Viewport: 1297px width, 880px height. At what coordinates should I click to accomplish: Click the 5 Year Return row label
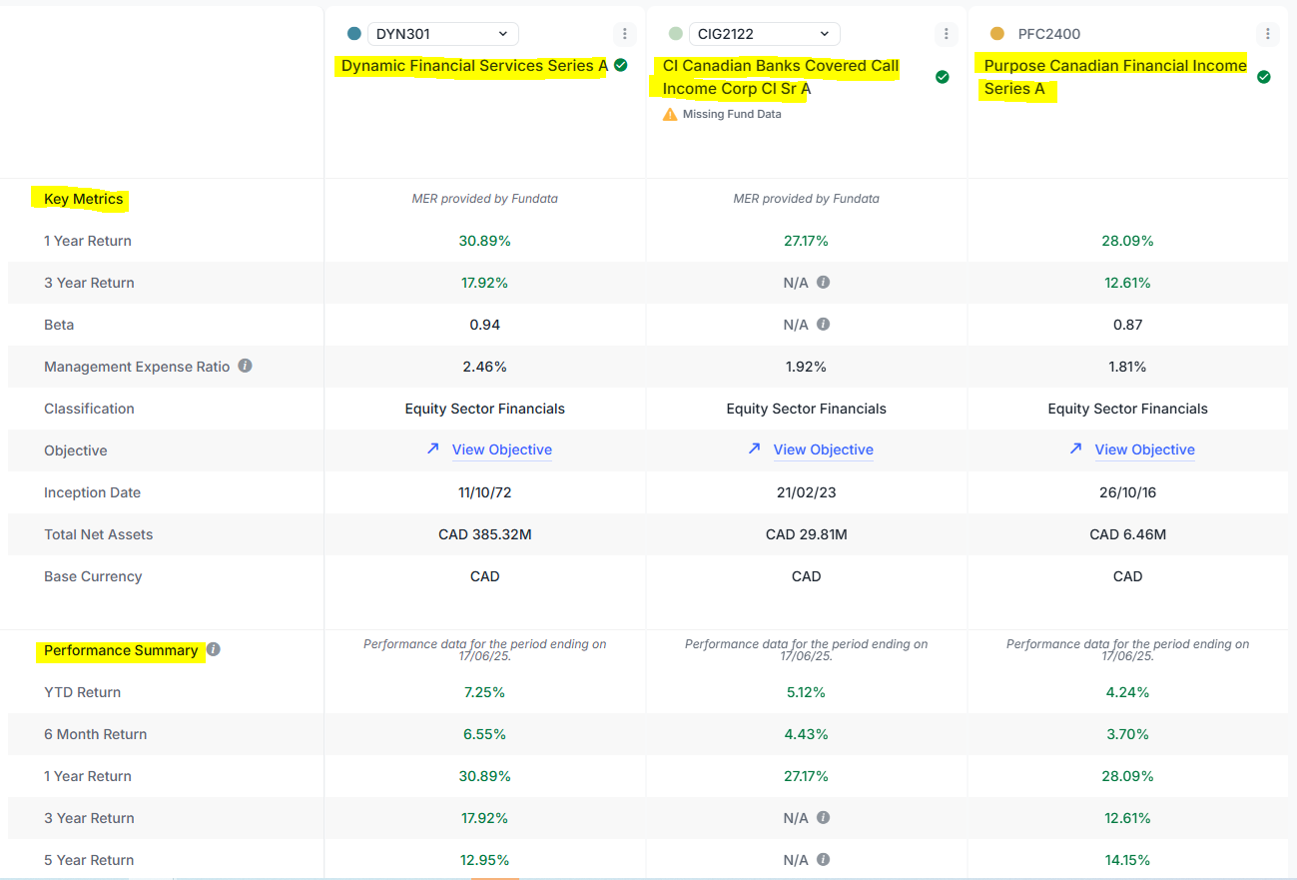pos(89,860)
